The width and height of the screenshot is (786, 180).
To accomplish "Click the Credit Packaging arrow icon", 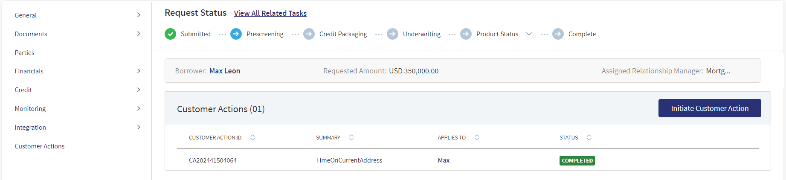I will click(x=309, y=34).
